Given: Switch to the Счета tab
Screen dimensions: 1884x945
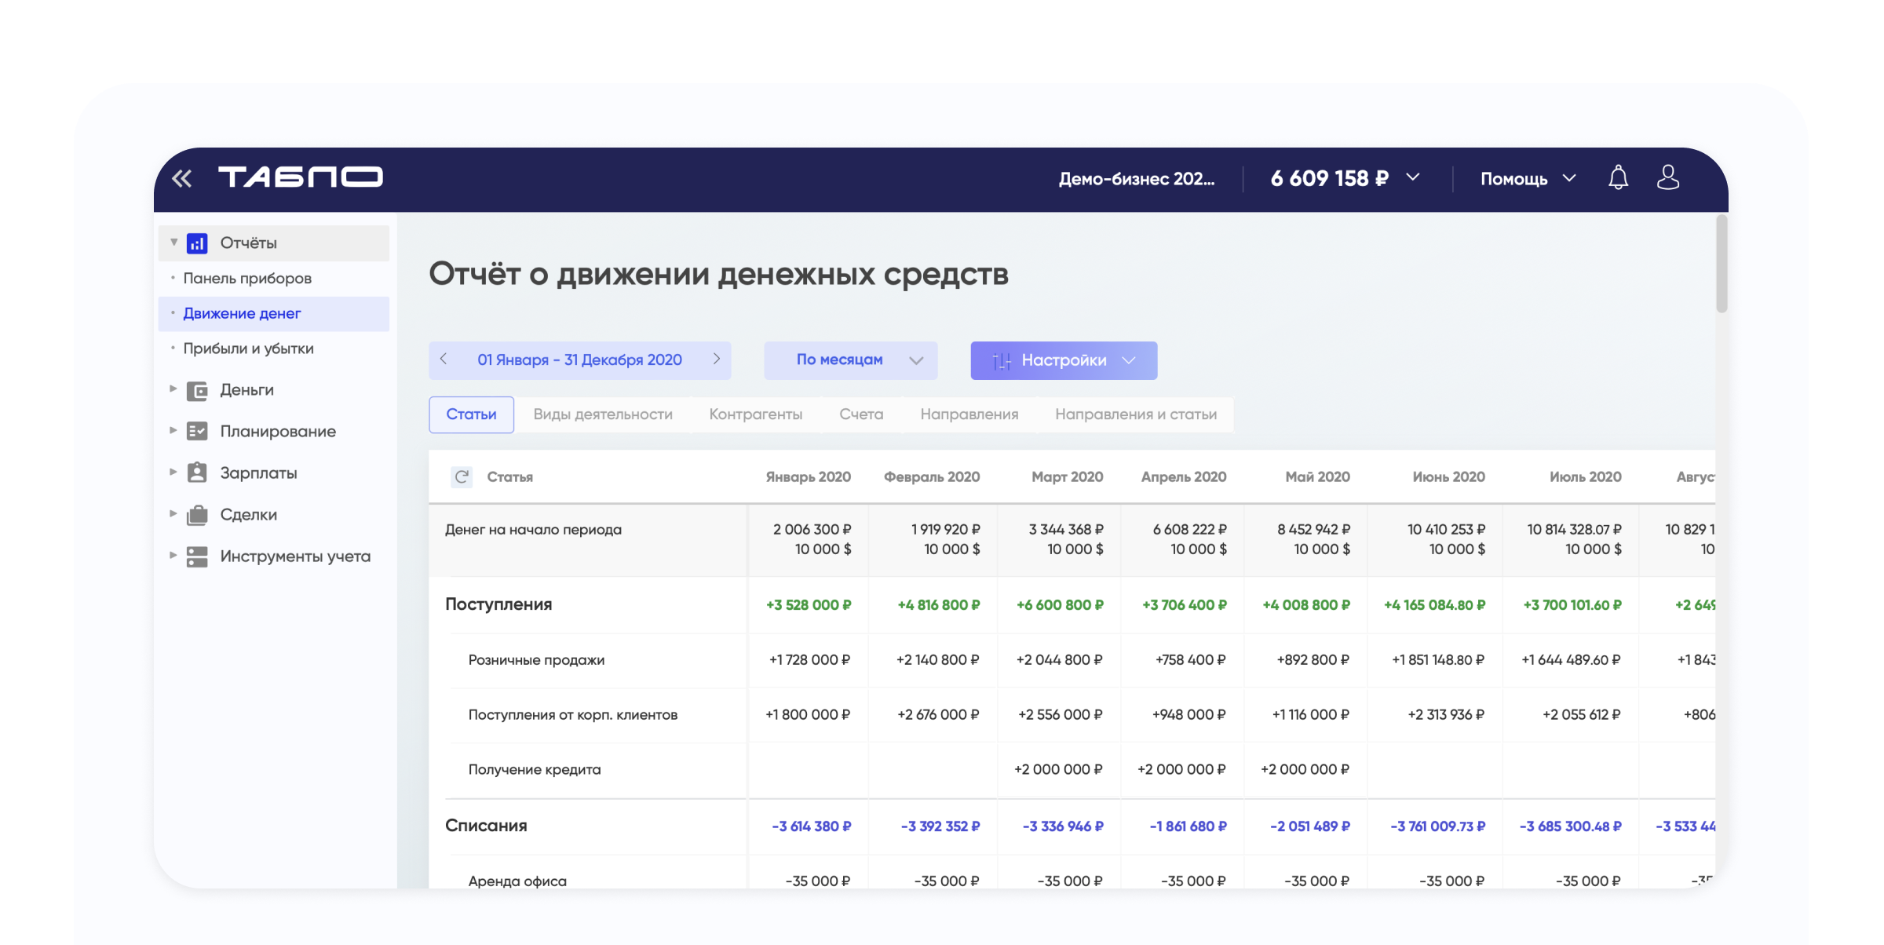Looking at the screenshot, I should (x=861, y=414).
